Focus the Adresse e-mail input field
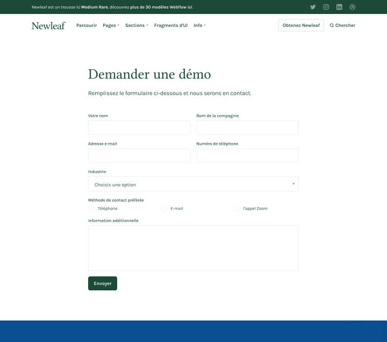This screenshot has height=342, width=387. (x=139, y=155)
